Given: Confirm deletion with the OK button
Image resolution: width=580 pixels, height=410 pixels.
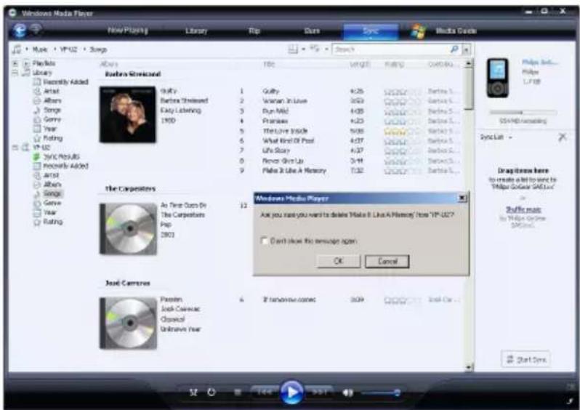Looking at the screenshot, I should (339, 261).
